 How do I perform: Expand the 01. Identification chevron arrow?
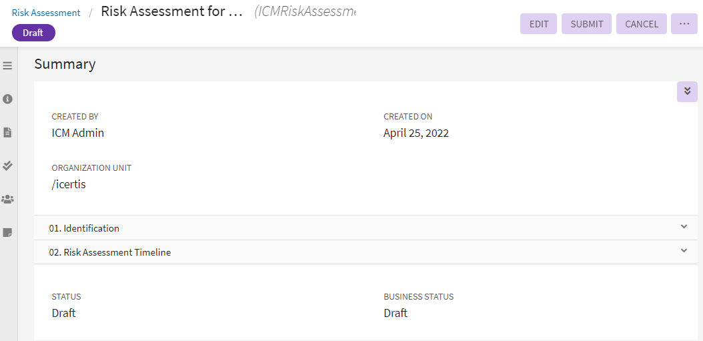pyautogui.click(x=684, y=227)
